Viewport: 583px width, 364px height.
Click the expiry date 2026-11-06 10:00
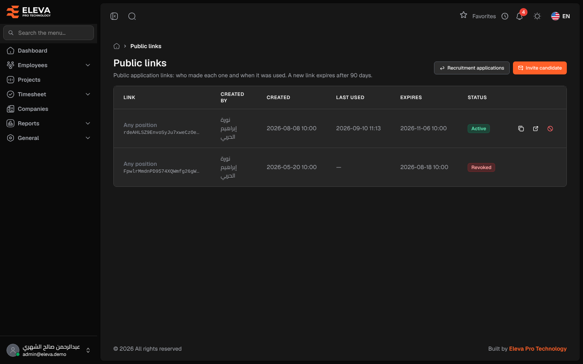click(x=423, y=128)
